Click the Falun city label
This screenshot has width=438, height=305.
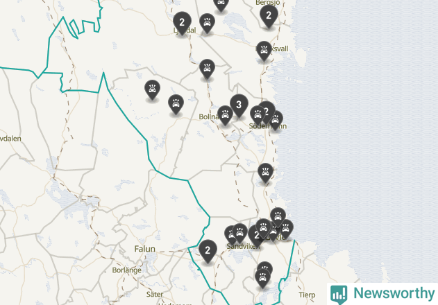[144, 249]
